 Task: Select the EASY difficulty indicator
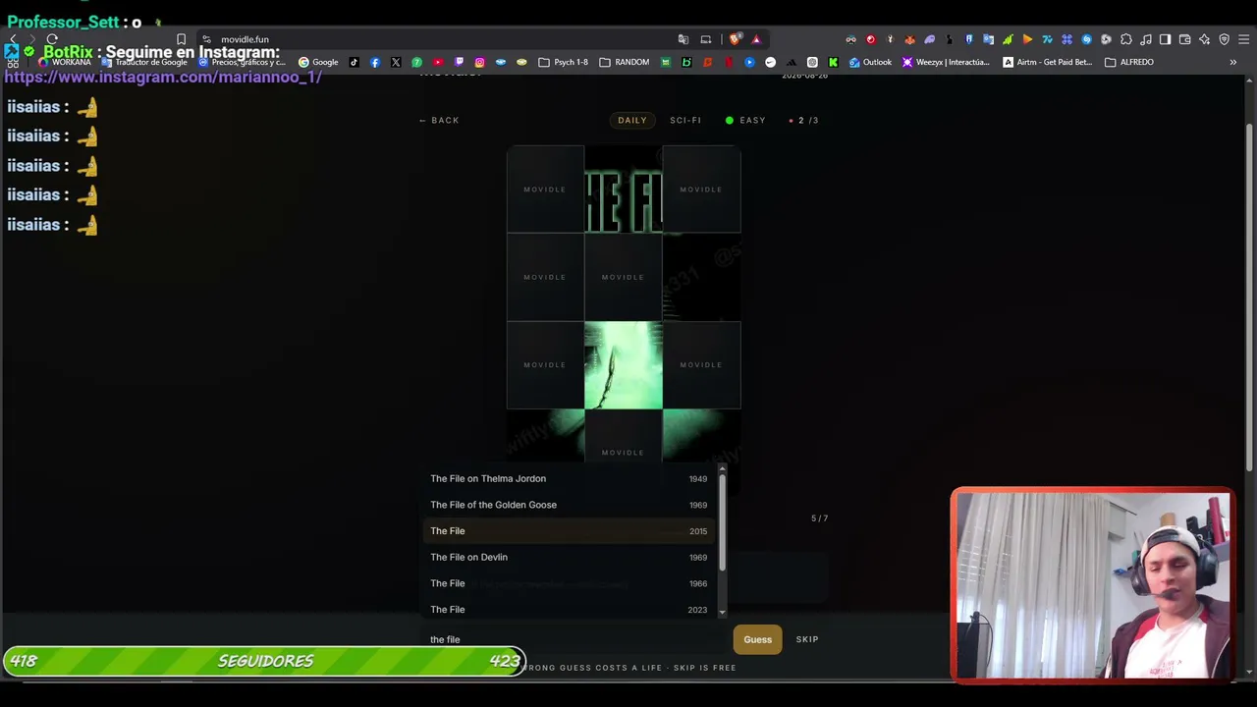coord(745,120)
